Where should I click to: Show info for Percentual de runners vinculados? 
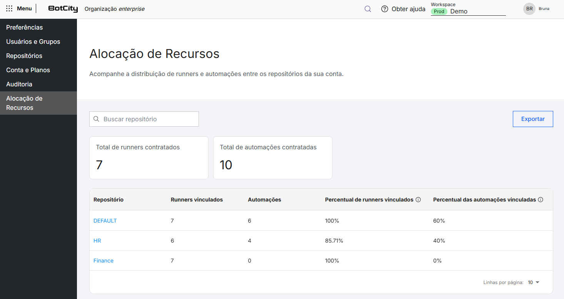(418, 200)
